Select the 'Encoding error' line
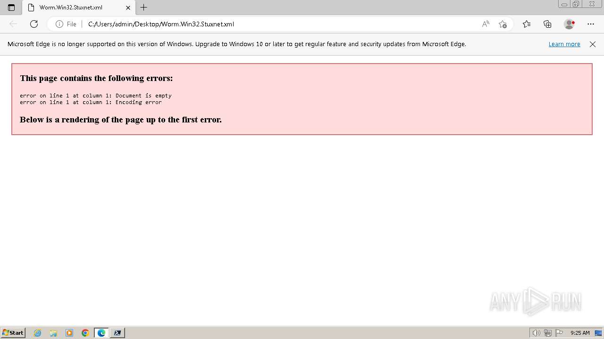Image resolution: width=604 pixels, height=339 pixels. 91,102
